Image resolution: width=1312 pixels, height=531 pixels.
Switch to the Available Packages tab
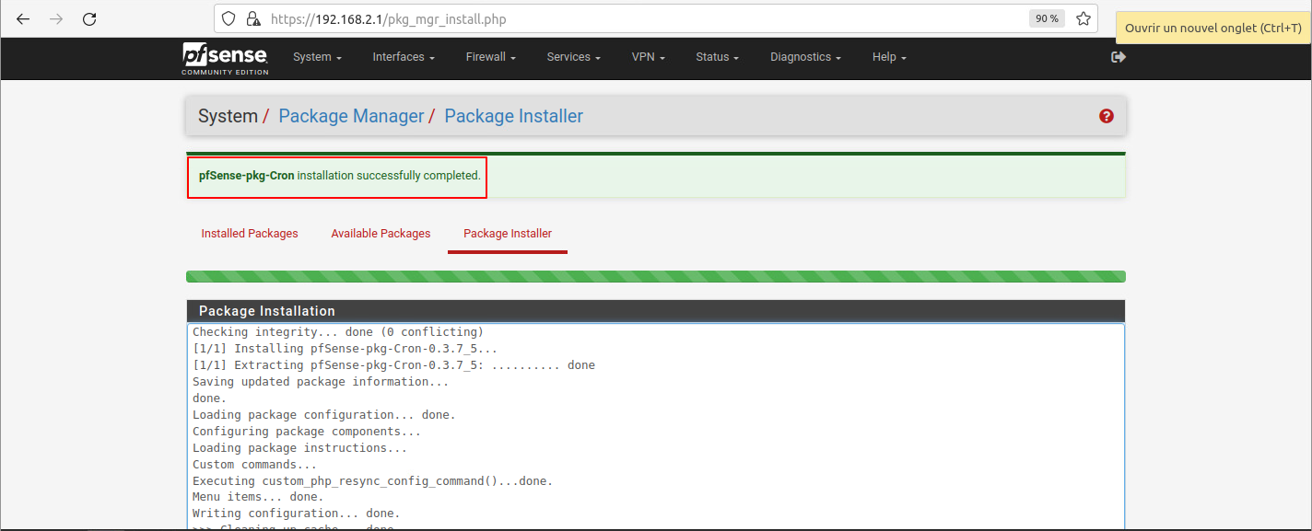(381, 234)
